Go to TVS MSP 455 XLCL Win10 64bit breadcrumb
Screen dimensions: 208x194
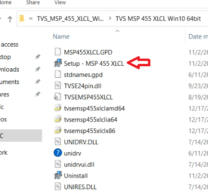coord(158,19)
